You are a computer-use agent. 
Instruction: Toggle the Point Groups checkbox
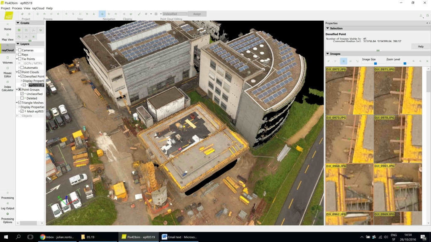coord(20,90)
